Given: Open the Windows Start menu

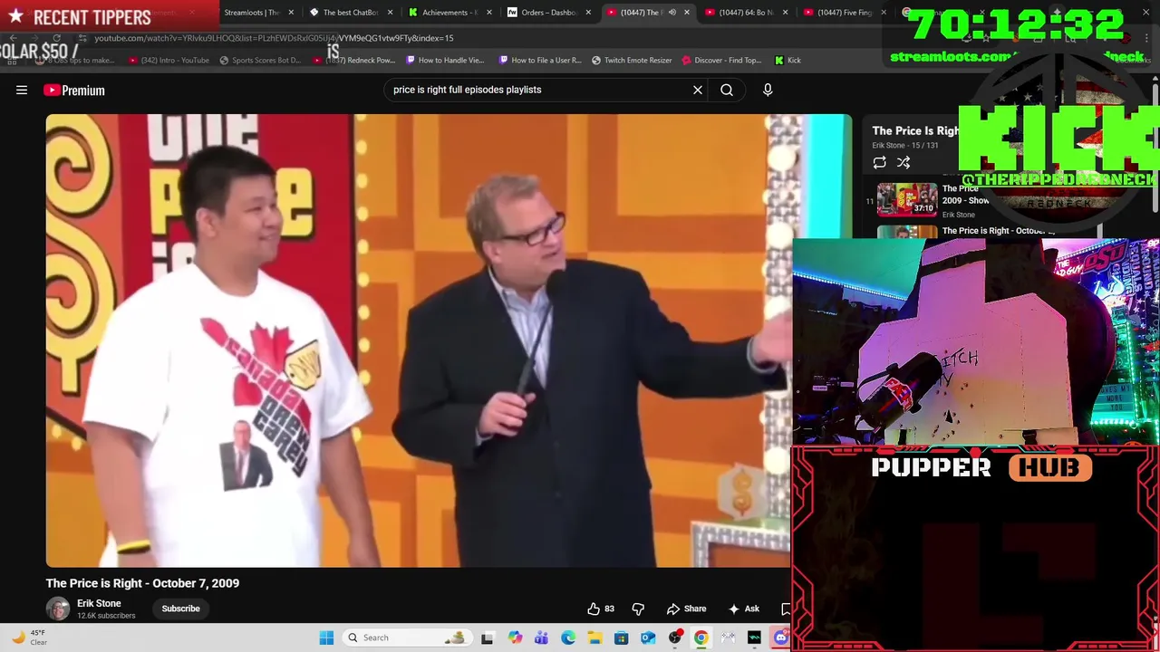Looking at the screenshot, I should (x=326, y=638).
